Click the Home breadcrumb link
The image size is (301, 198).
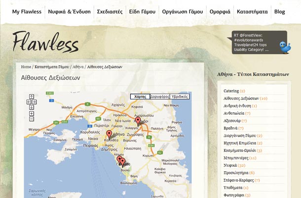tap(26, 66)
